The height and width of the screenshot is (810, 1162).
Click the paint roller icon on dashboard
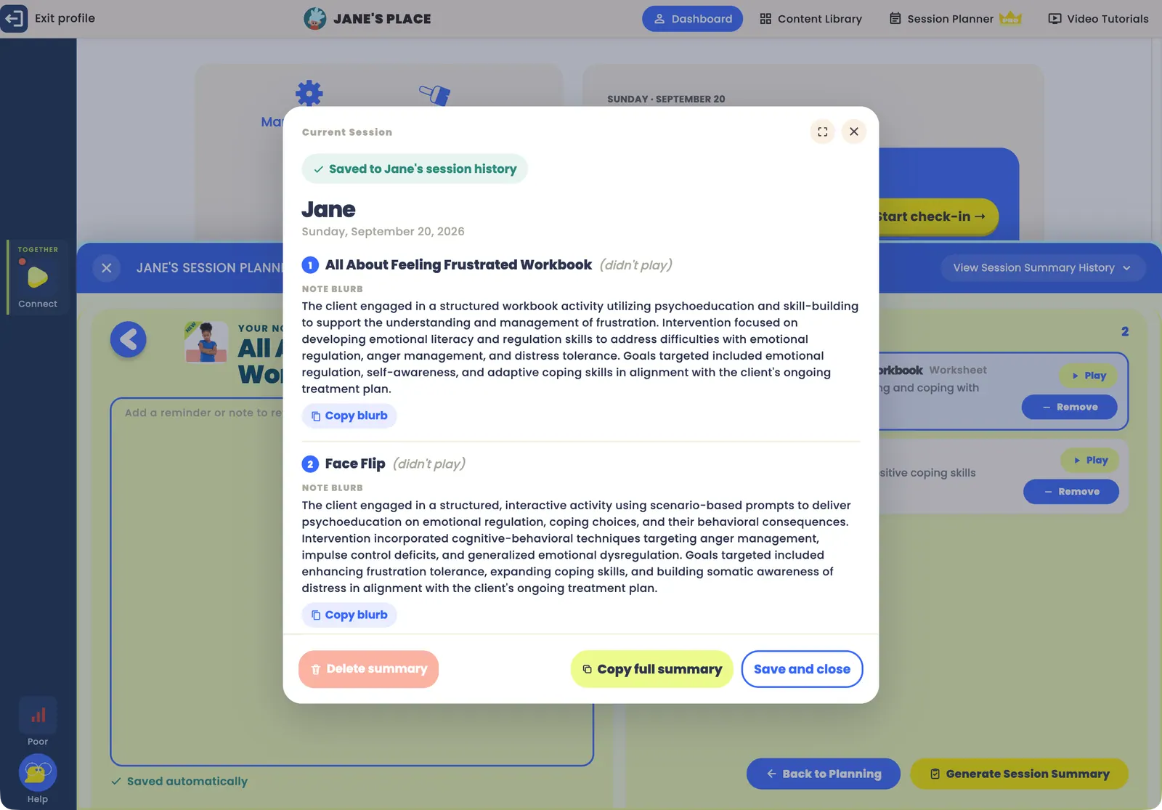[435, 94]
